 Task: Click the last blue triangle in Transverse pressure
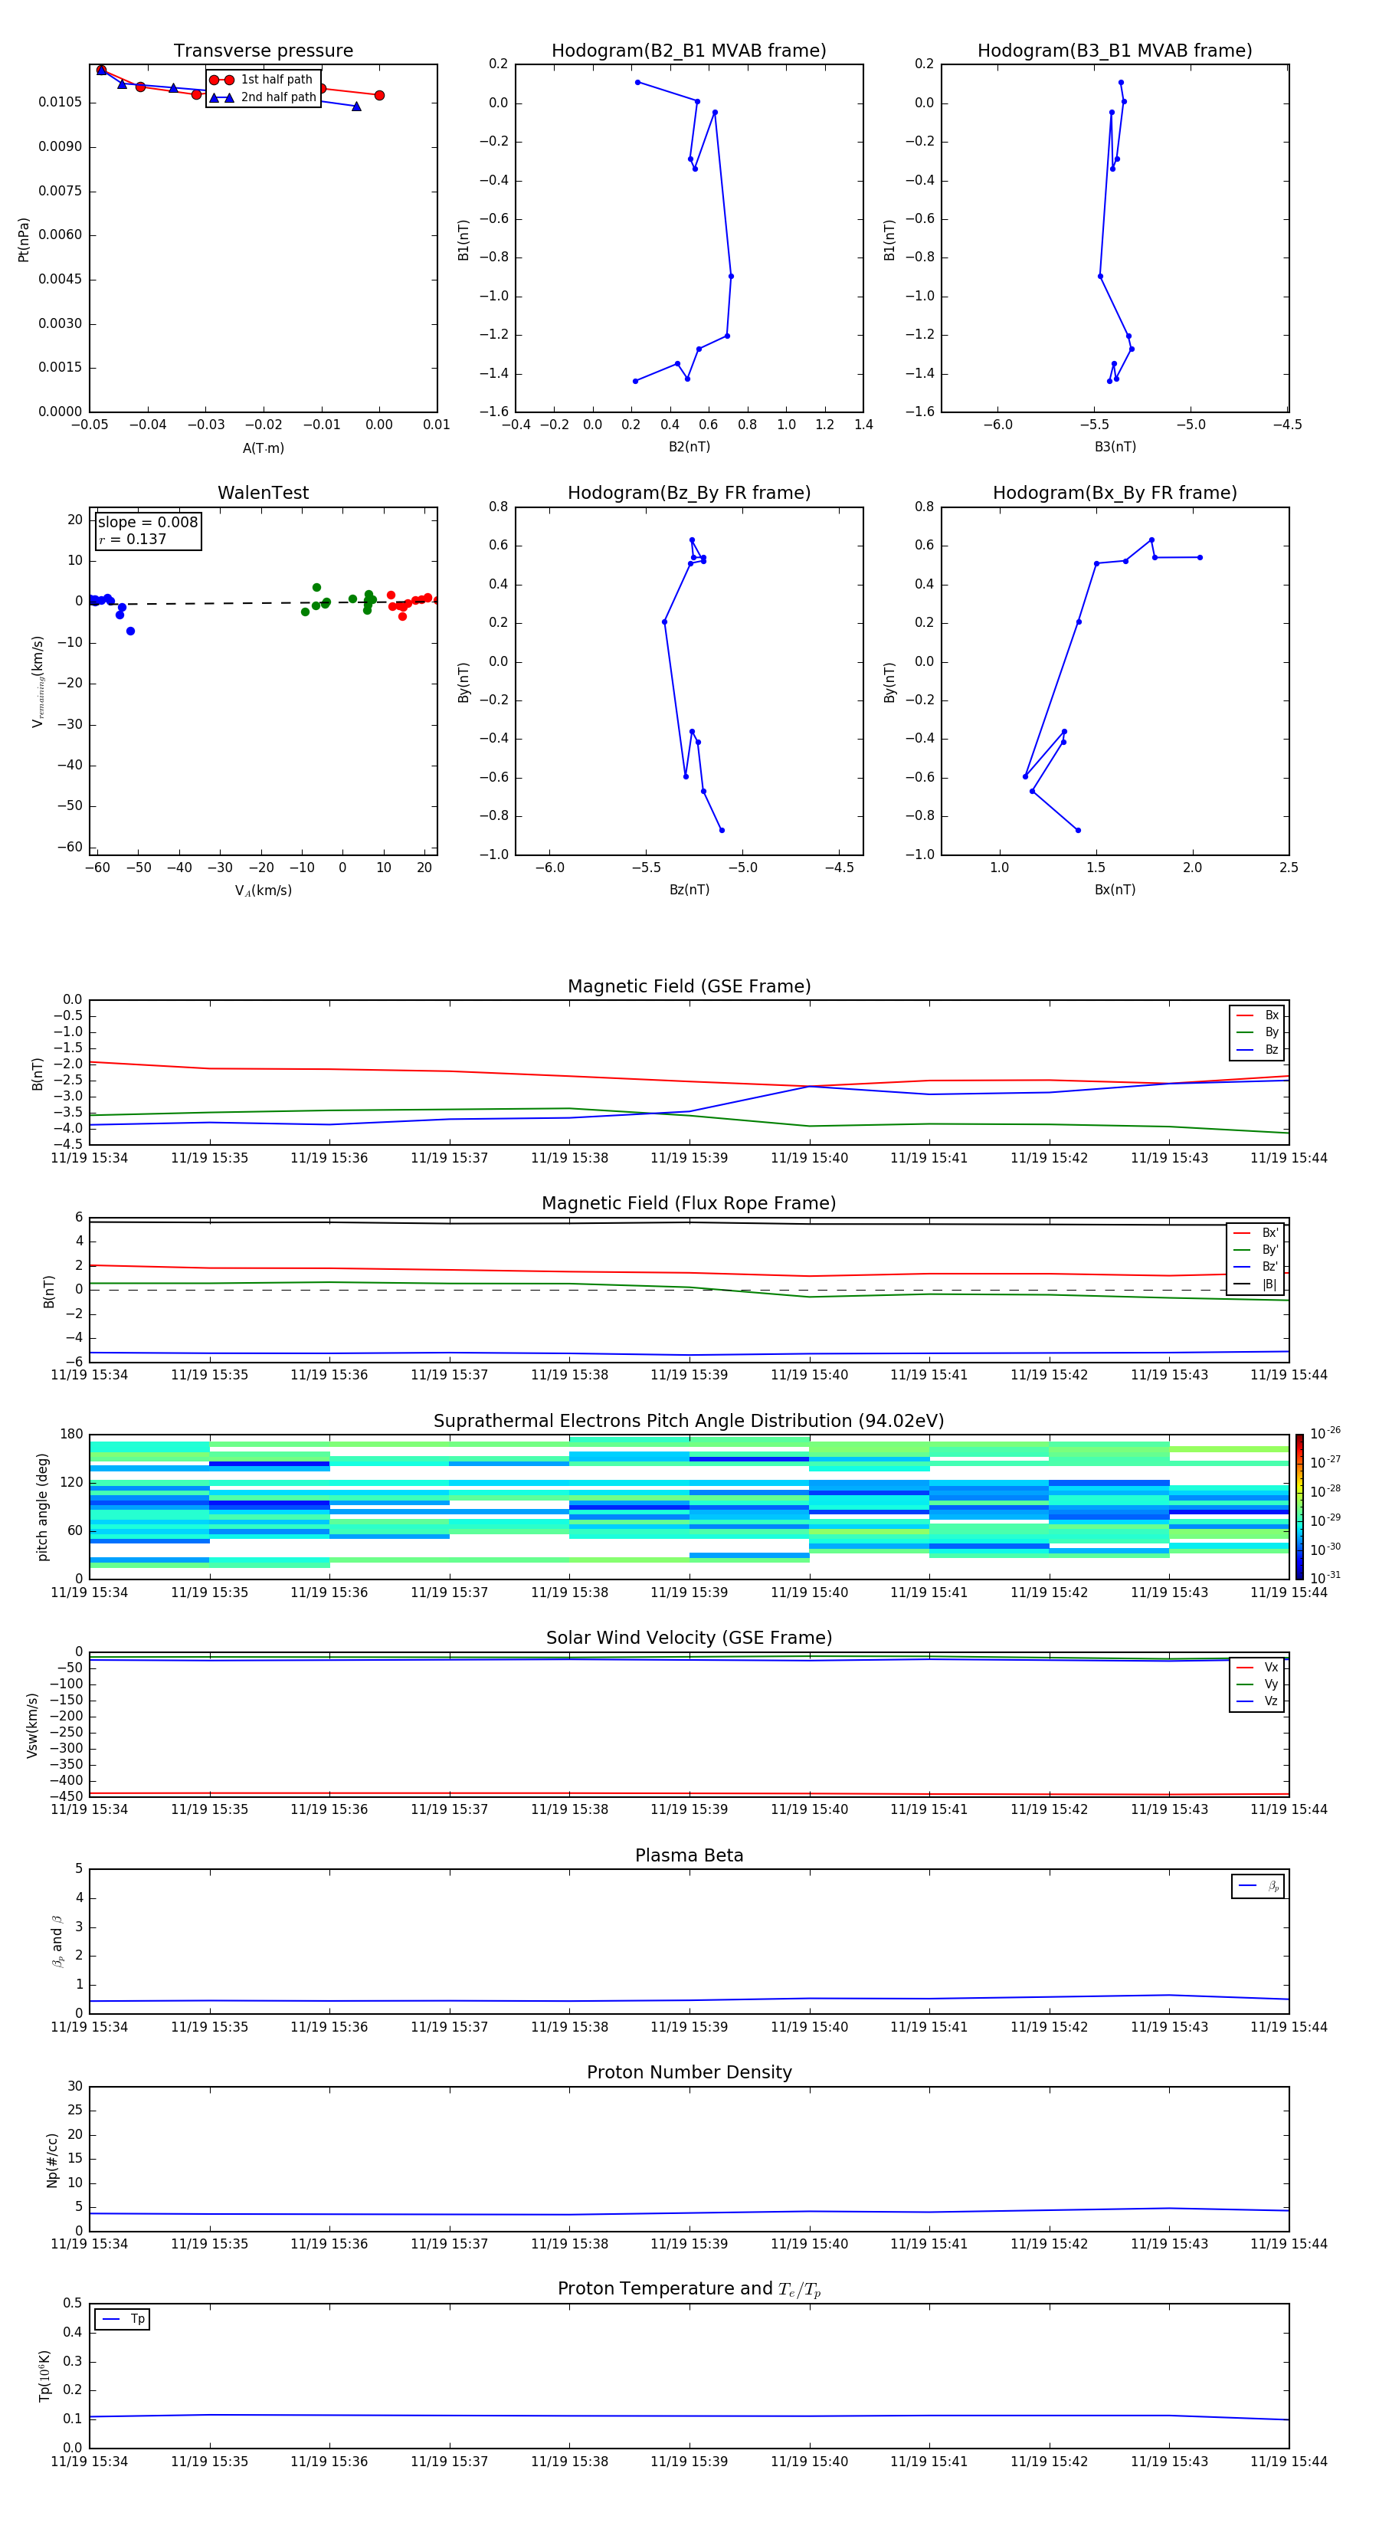(x=356, y=106)
